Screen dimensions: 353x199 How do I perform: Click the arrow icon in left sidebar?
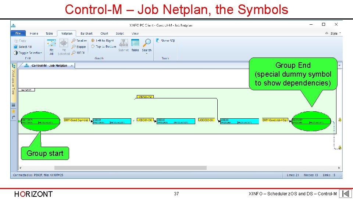(x=14, y=117)
